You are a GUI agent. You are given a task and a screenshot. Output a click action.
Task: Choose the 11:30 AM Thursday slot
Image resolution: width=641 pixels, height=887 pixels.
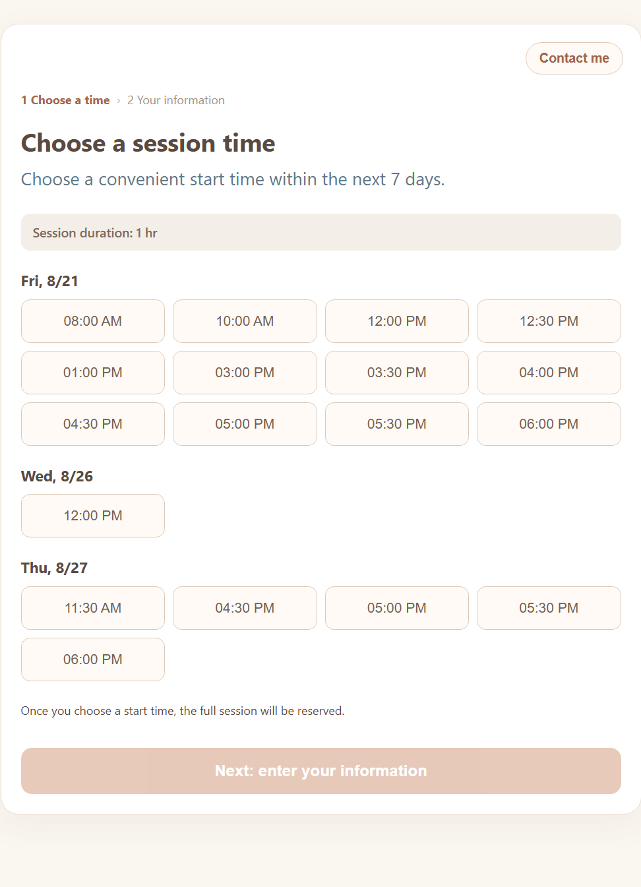93,608
